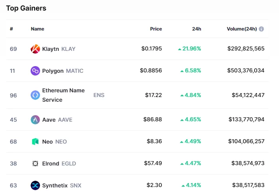Click the Klaytn coin logo icon
This screenshot has height=196, width=279.
[x=35, y=49]
